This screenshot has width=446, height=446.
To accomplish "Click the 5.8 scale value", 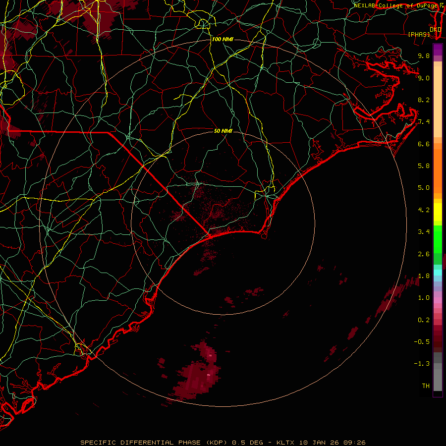I will pos(424,166).
